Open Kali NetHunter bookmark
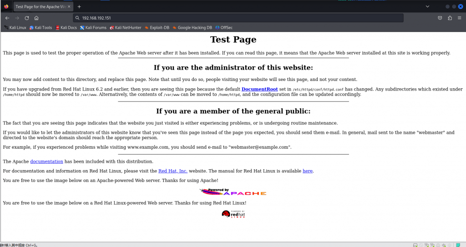Image resolution: width=466 pixels, height=247 pixels. coord(126,28)
